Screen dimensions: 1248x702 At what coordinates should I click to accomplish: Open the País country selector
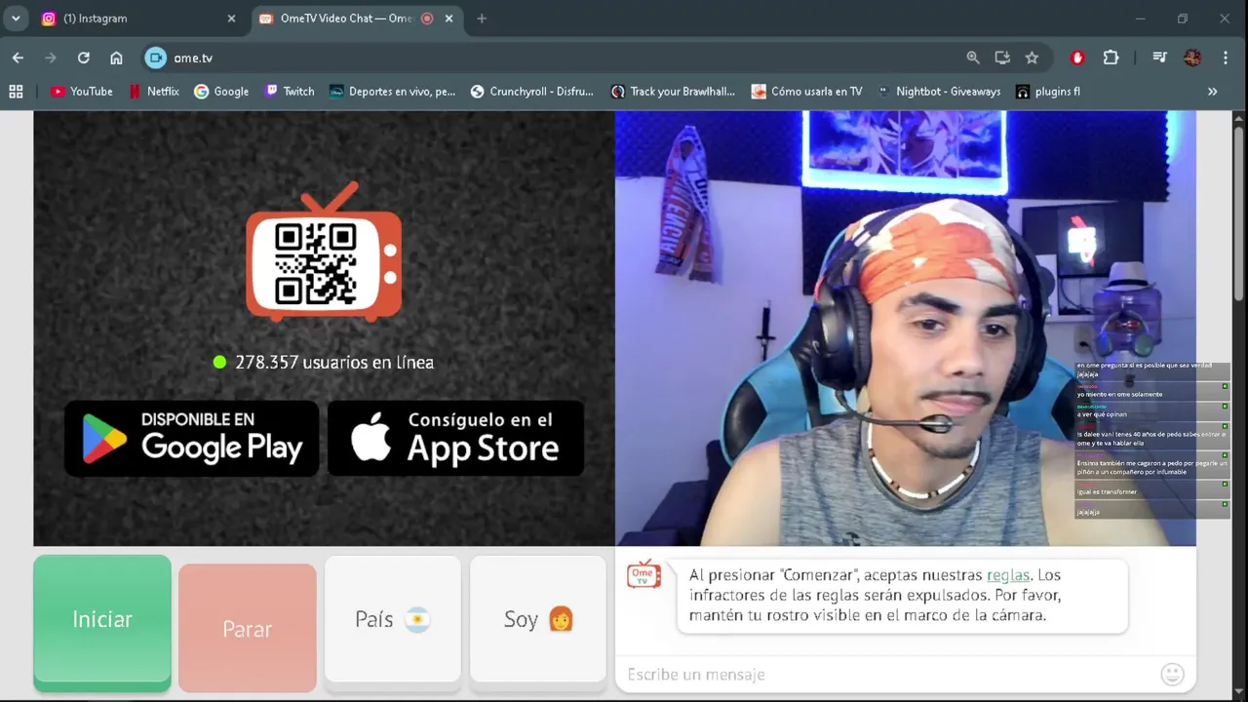point(393,619)
